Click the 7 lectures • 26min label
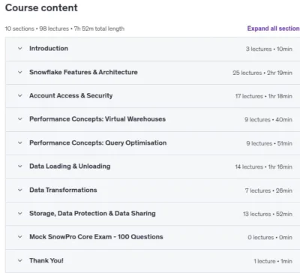 tap(268, 190)
